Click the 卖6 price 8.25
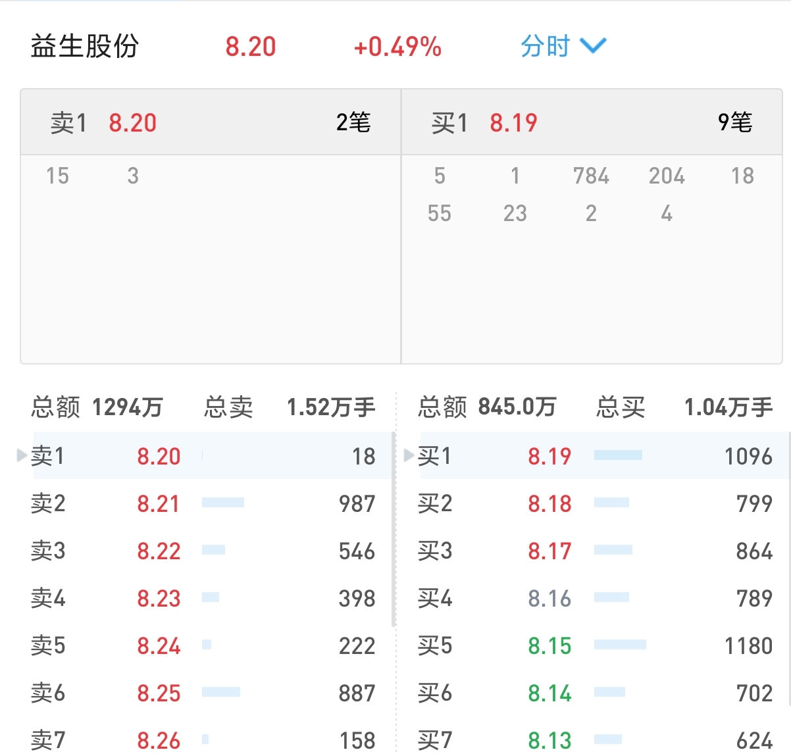791x754 pixels. pyautogui.click(x=159, y=693)
